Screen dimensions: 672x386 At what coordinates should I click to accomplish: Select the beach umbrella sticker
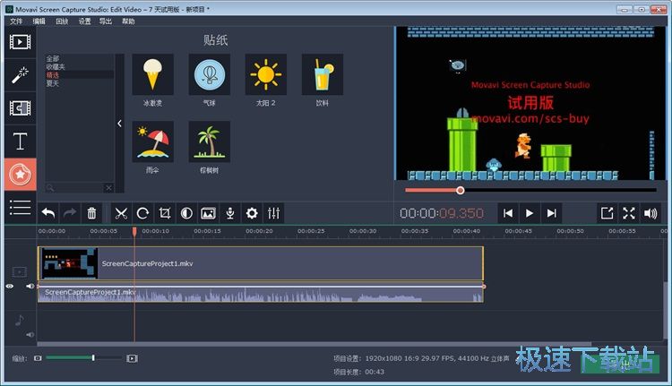pos(153,142)
